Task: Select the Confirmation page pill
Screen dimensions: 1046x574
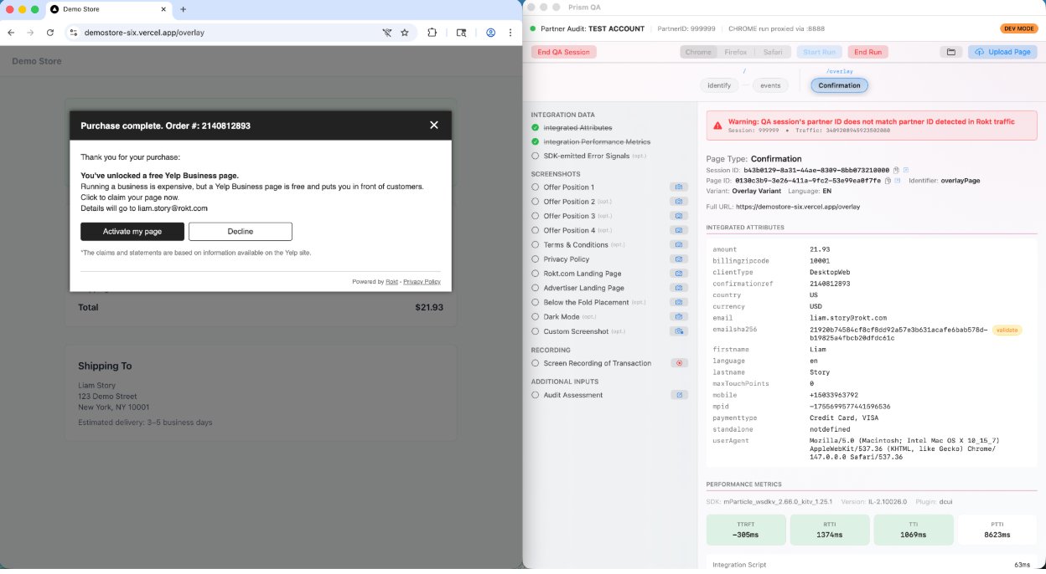Action: 839,85
